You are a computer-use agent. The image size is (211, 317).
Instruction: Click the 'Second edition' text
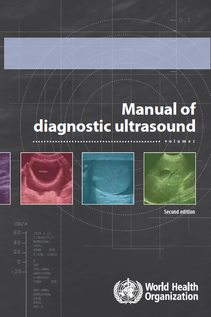tap(179, 212)
